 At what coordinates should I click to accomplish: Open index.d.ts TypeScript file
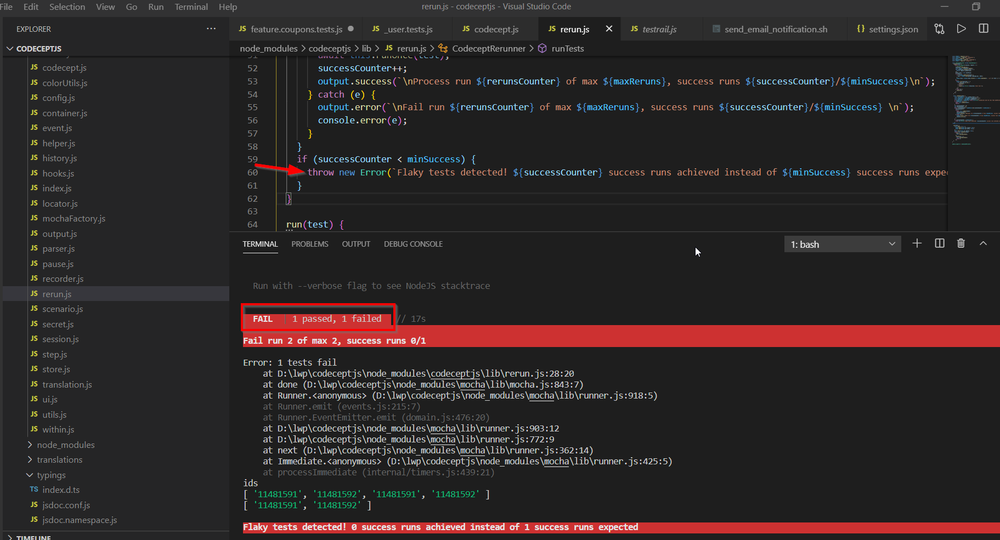(x=61, y=490)
